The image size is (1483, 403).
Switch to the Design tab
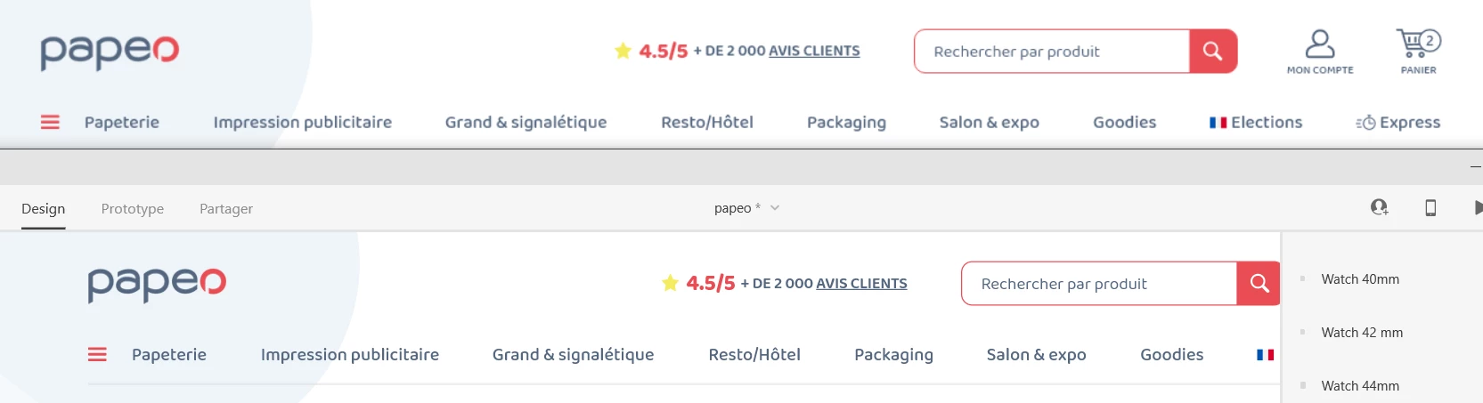point(44,208)
